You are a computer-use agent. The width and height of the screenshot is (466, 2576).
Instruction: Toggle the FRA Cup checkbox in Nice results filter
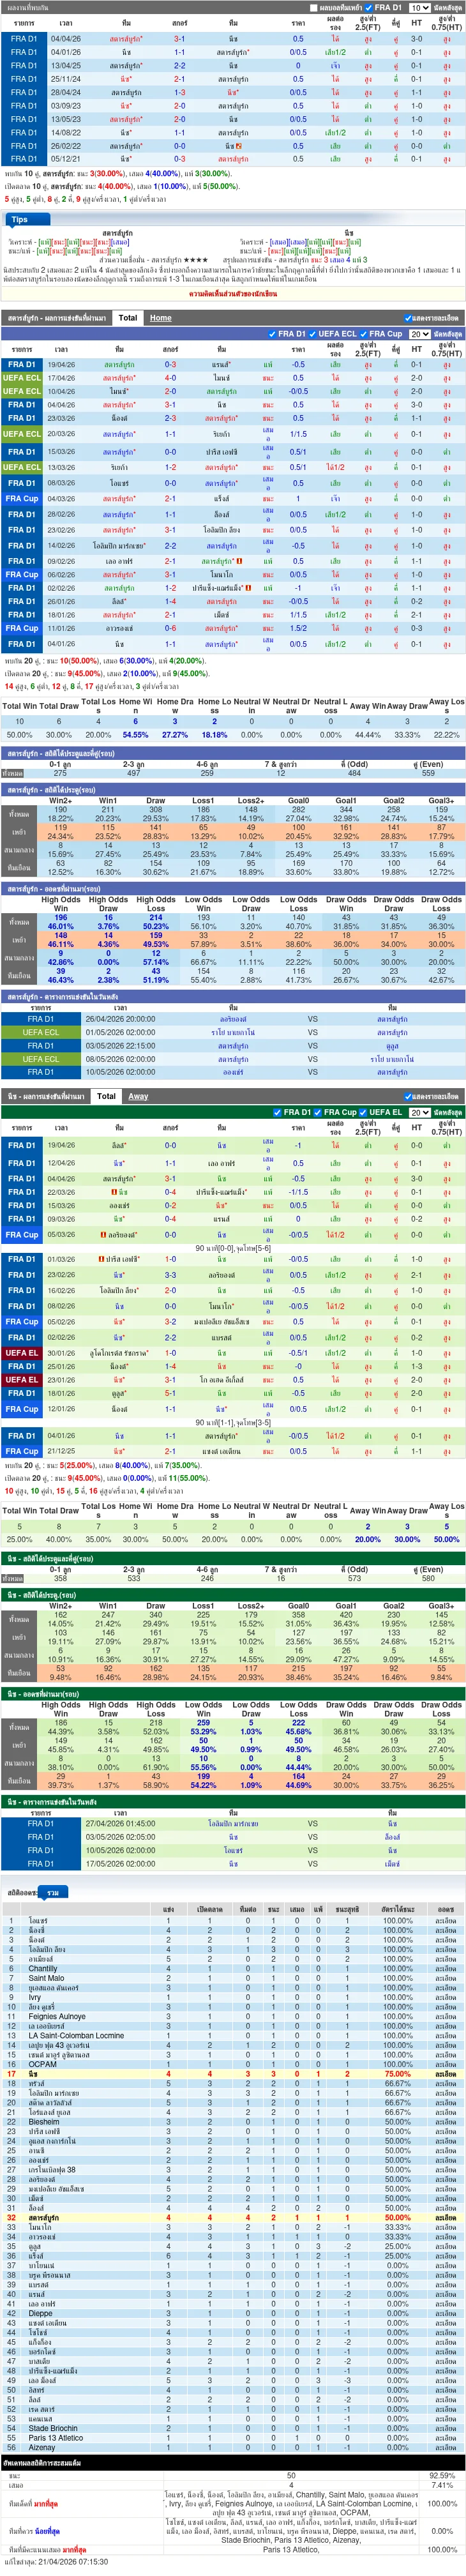(318, 1112)
